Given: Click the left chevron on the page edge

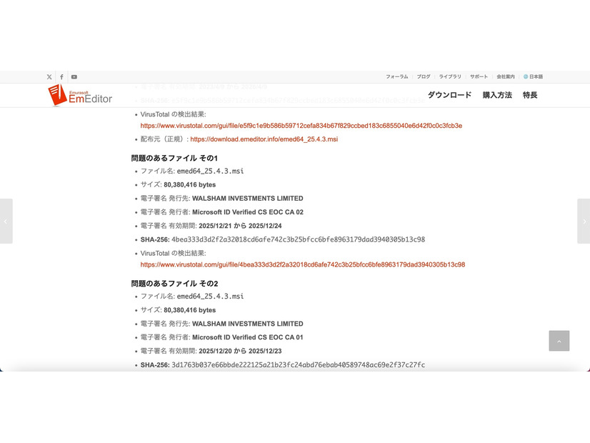Looking at the screenshot, I should 6,221.
